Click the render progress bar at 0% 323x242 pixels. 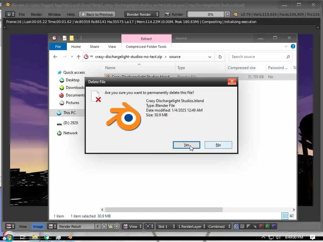[206, 14]
